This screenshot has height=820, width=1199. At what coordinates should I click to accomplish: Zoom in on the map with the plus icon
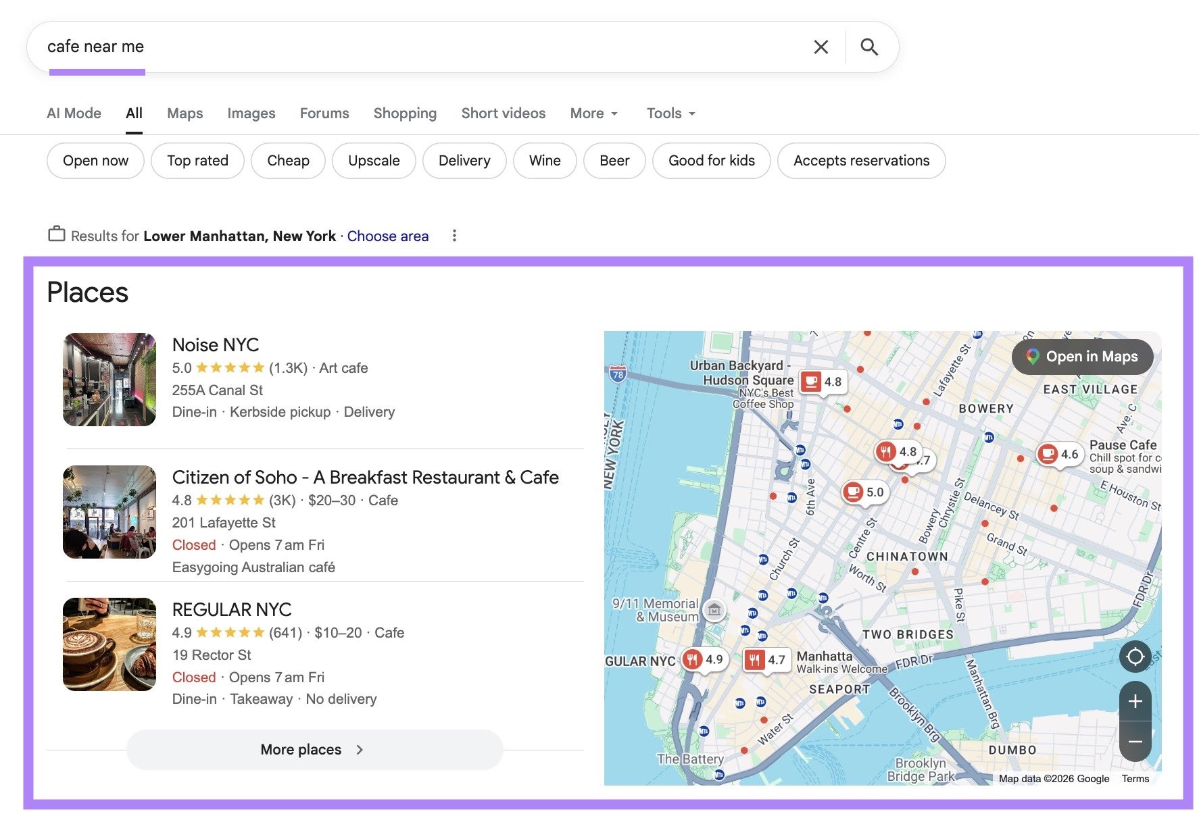pyautogui.click(x=1135, y=701)
